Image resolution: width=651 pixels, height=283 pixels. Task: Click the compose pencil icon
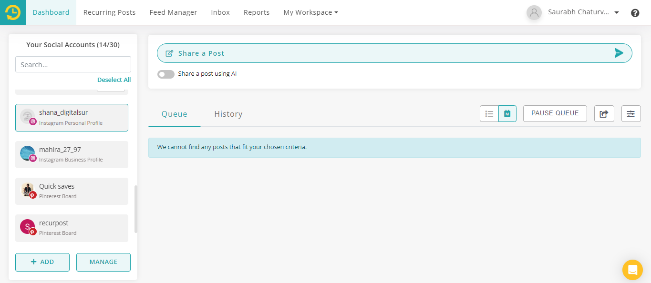(169, 53)
